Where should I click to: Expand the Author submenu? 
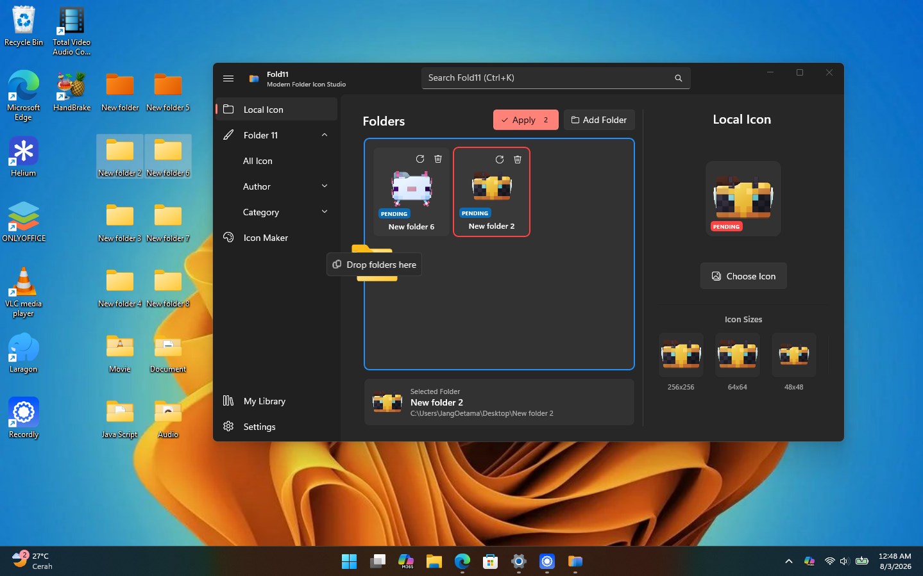pyautogui.click(x=325, y=186)
